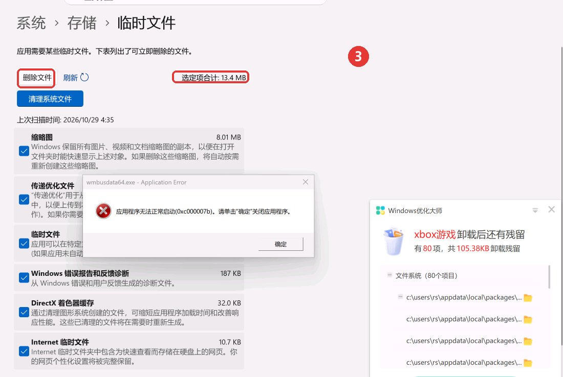Uncheck the 传递优化文件 checkbox
Viewport: 563px width, 377px height.
click(x=24, y=199)
